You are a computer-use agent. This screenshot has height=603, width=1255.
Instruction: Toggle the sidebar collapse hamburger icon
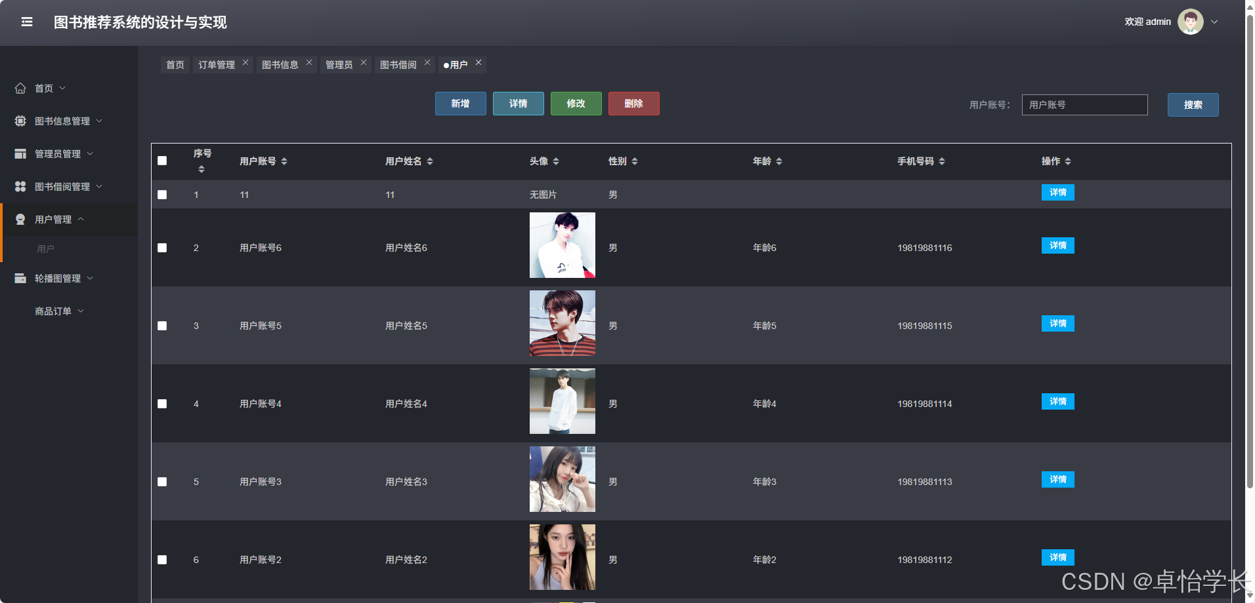coord(27,22)
